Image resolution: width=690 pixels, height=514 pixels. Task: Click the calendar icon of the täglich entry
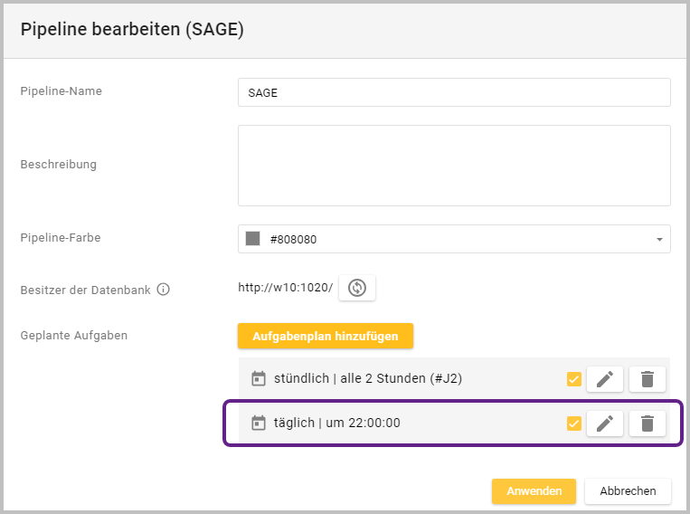pos(259,424)
